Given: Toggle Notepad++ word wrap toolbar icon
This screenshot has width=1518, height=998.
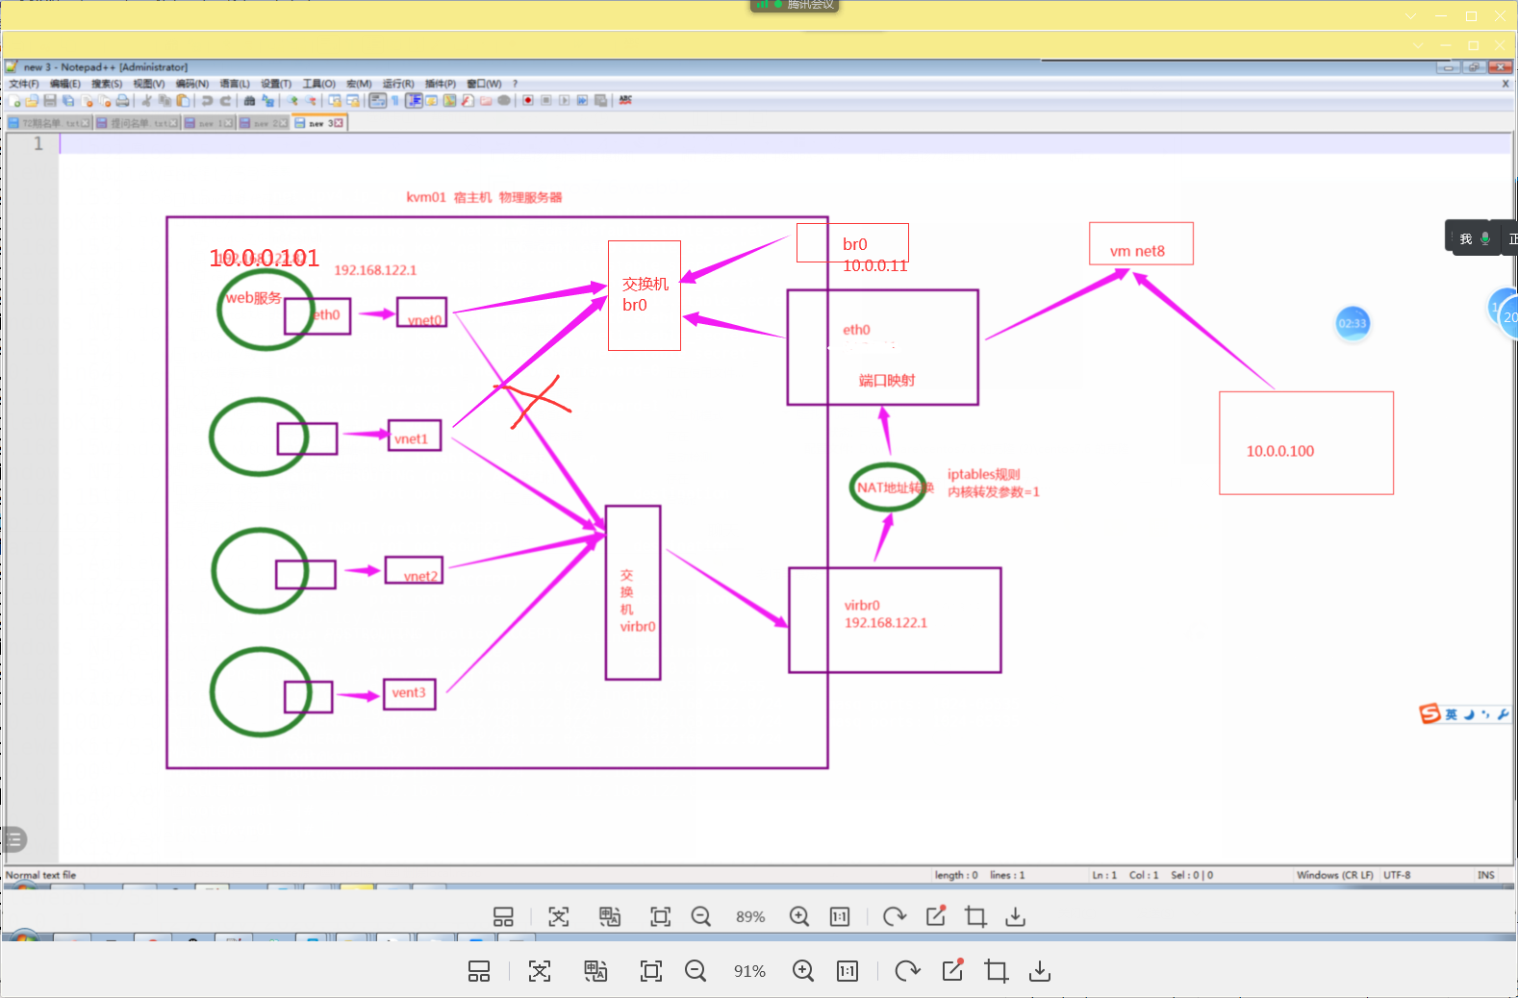Looking at the screenshot, I should click(x=377, y=100).
